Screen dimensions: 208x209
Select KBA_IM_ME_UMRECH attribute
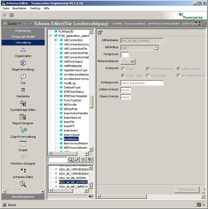[x=73, y=187]
